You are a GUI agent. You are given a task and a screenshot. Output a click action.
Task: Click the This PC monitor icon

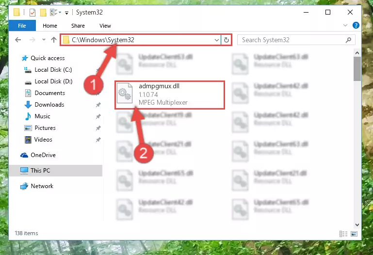[24, 171]
